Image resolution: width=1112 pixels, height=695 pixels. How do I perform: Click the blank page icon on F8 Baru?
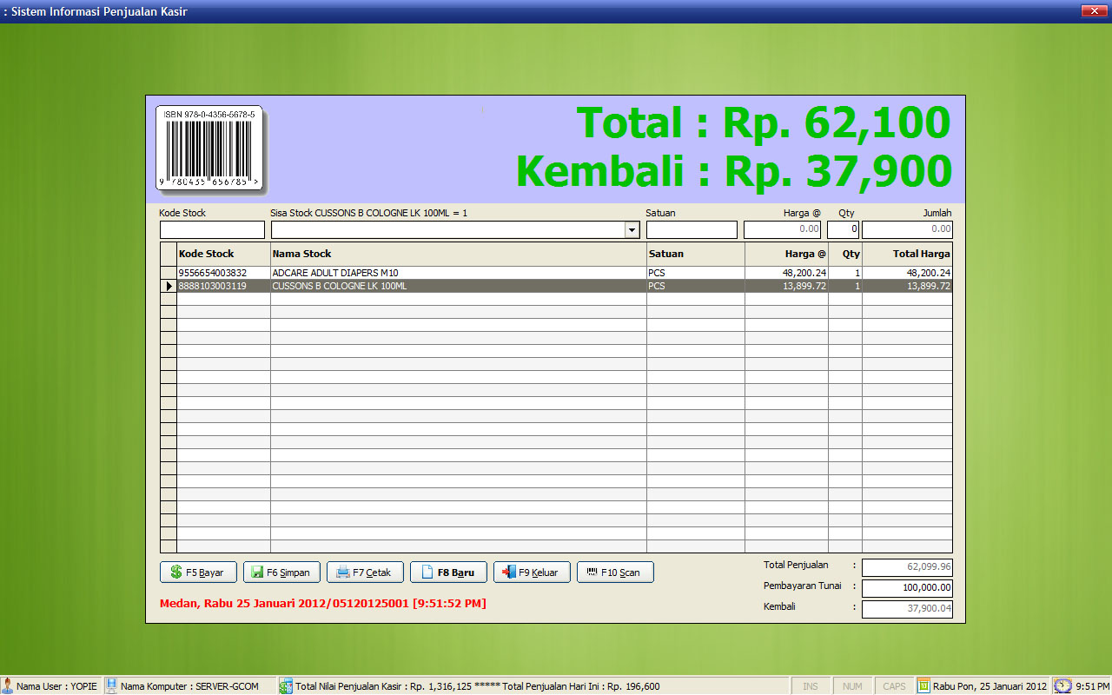pyautogui.click(x=427, y=573)
